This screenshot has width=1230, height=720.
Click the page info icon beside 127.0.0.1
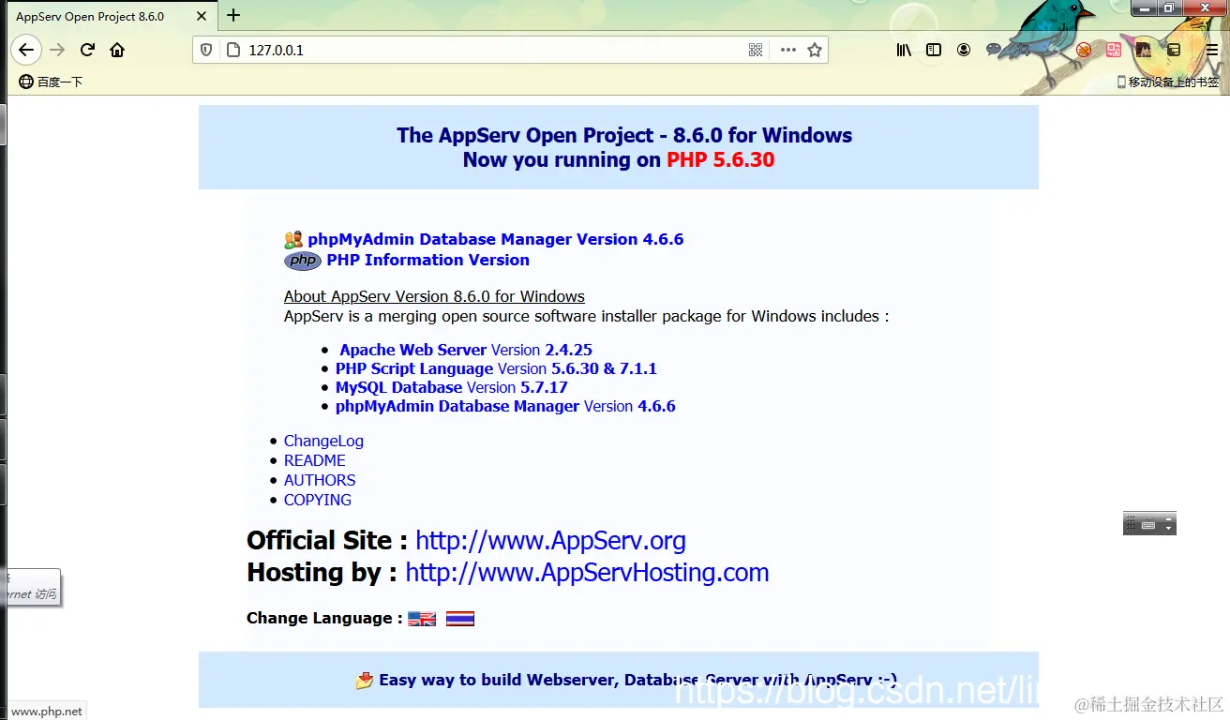click(232, 50)
